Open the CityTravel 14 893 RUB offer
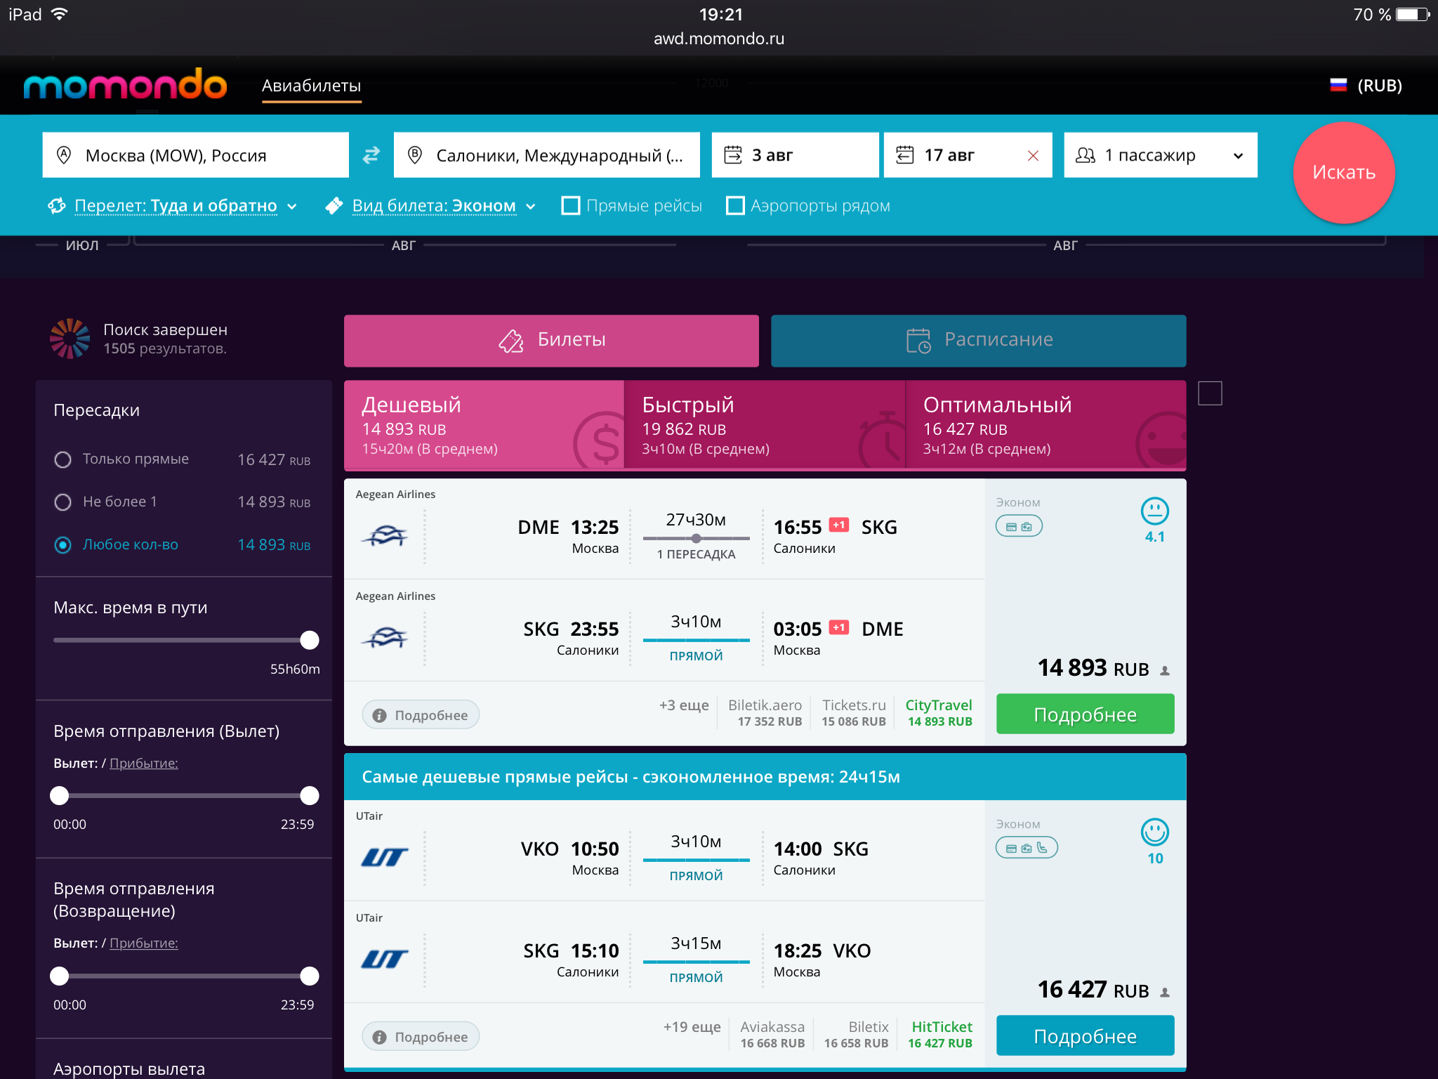Screen dimensions: 1438x1079 point(939,713)
